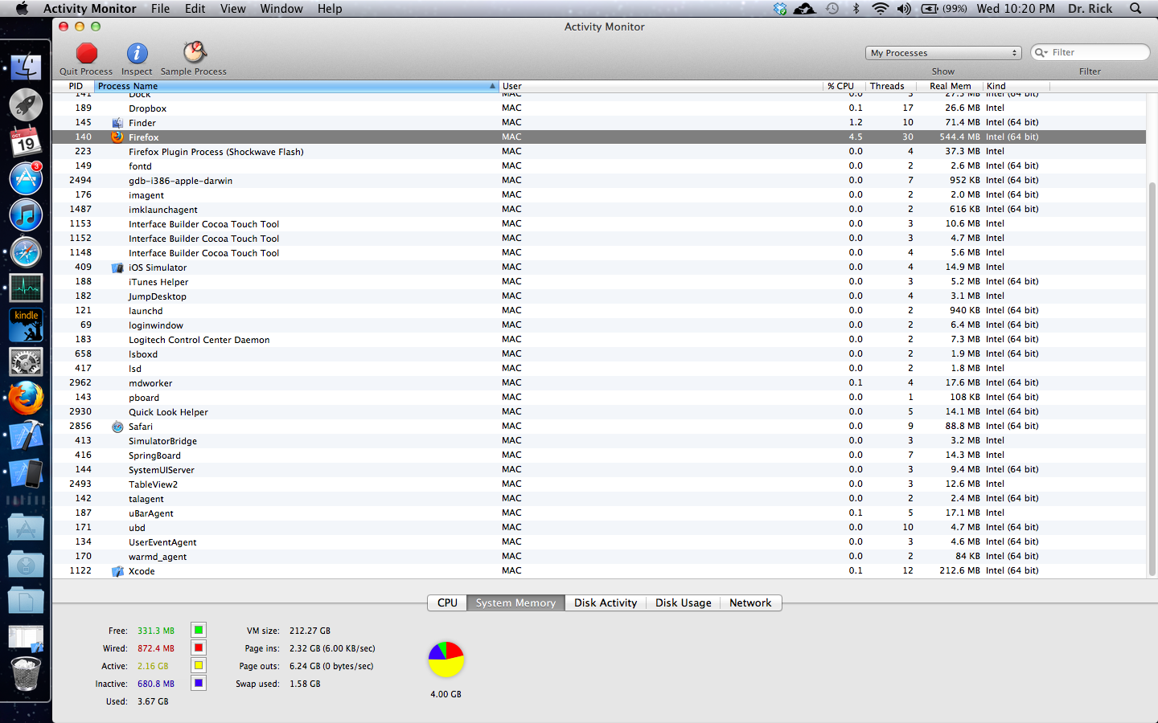The width and height of the screenshot is (1158, 723).
Task: Click the Inspect info icon
Action: click(137, 53)
